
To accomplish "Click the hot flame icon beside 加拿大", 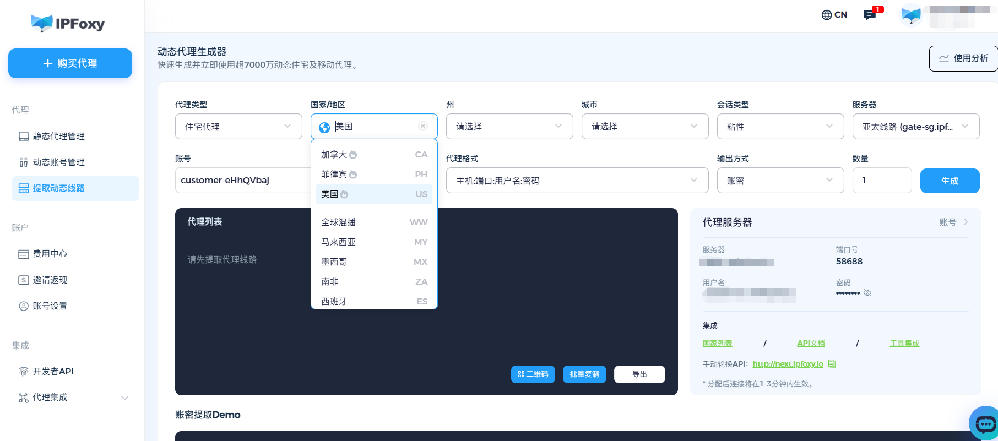I will coord(353,155).
